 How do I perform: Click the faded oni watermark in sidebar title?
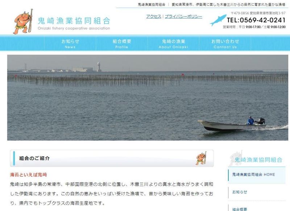[236, 158]
